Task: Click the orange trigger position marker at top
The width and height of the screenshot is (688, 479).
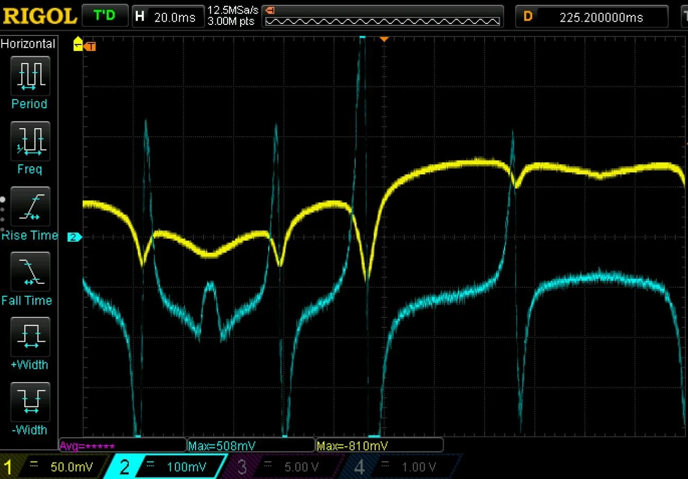Action: pyautogui.click(x=384, y=39)
